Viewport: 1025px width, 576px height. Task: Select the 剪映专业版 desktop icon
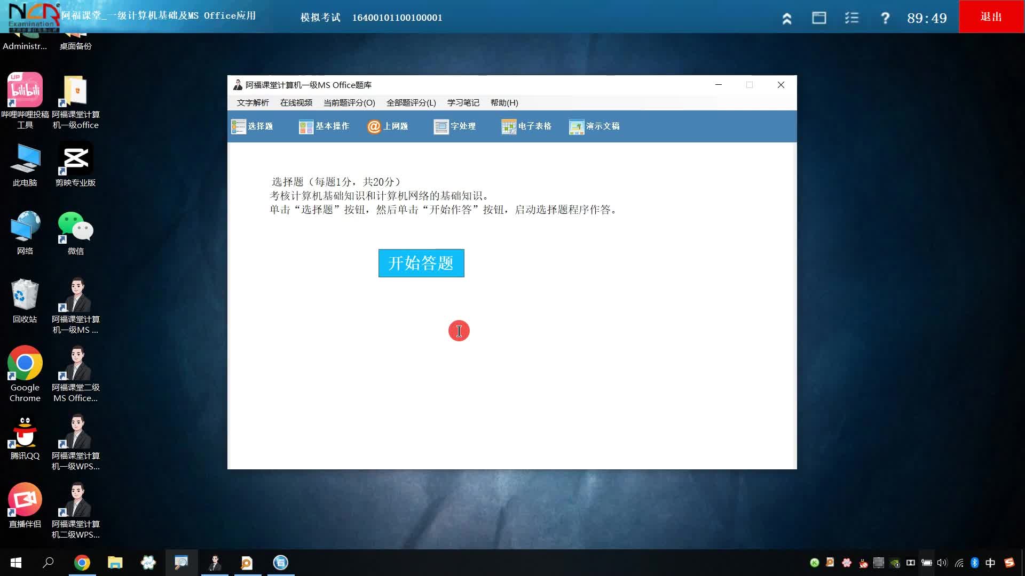click(76, 164)
